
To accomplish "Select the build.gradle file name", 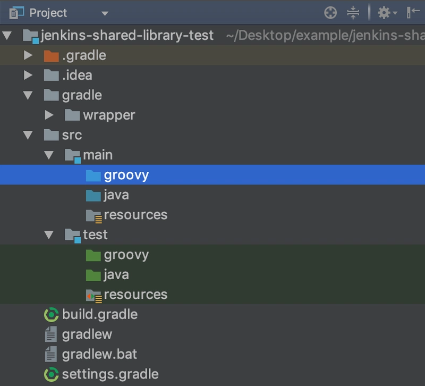I will pos(100,315).
